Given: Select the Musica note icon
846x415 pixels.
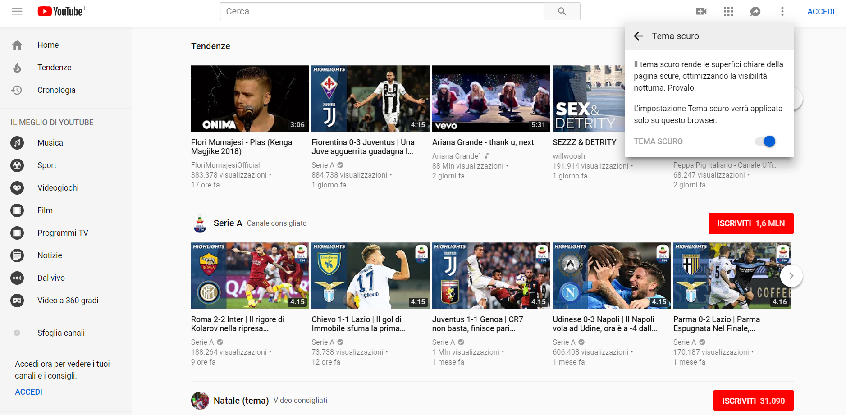Looking at the screenshot, I should pos(17,142).
